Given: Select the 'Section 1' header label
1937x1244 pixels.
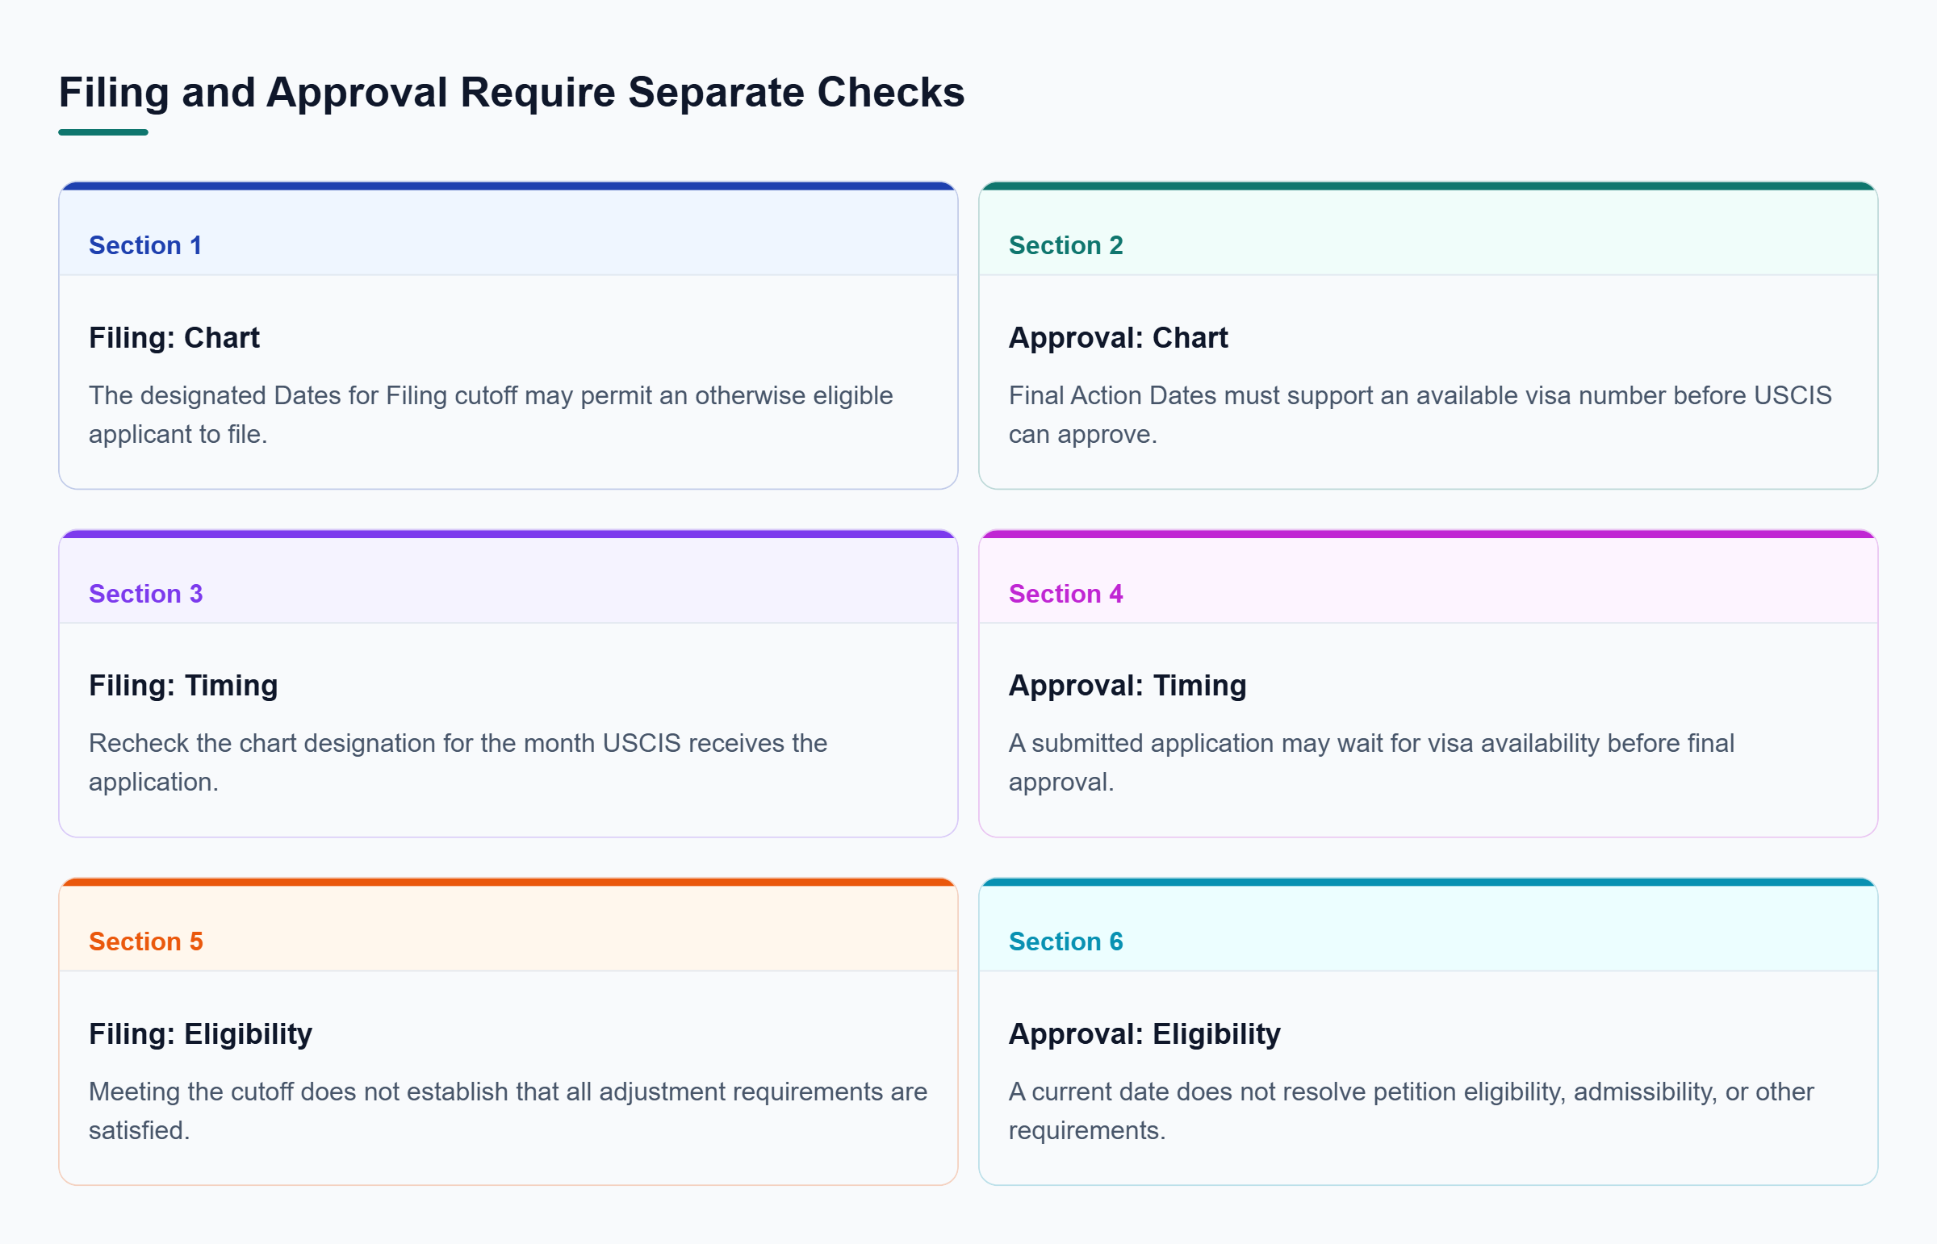Looking at the screenshot, I should point(145,245).
